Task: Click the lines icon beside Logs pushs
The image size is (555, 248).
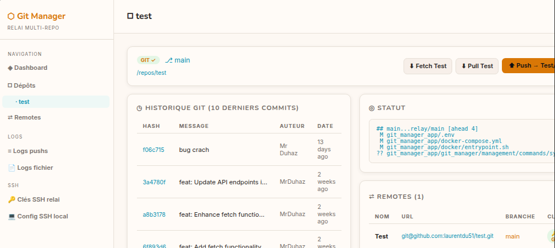Action: pos(10,151)
